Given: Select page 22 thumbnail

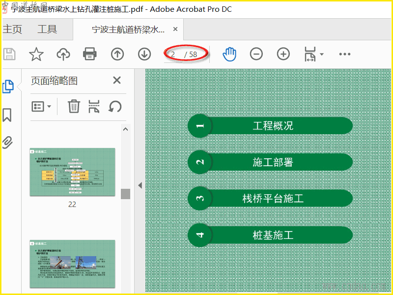Looking at the screenshot, I should coord(72,172).
